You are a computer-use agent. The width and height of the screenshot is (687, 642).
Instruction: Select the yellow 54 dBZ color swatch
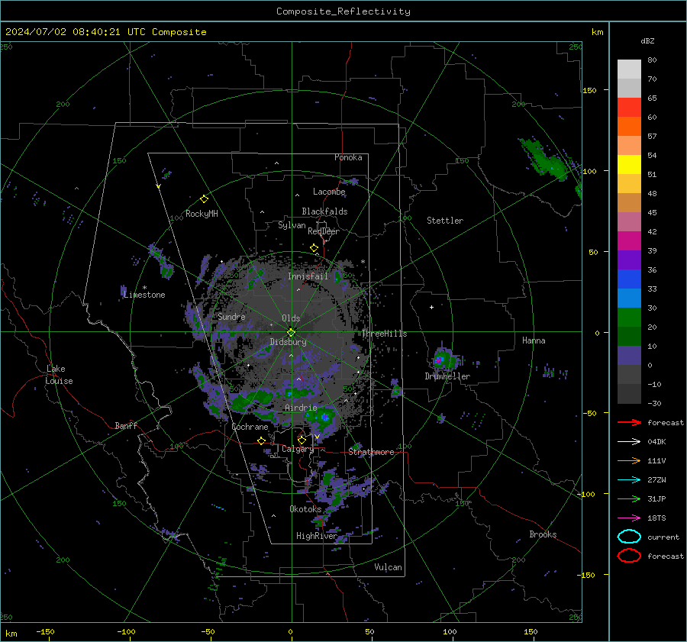coord(629,164)
